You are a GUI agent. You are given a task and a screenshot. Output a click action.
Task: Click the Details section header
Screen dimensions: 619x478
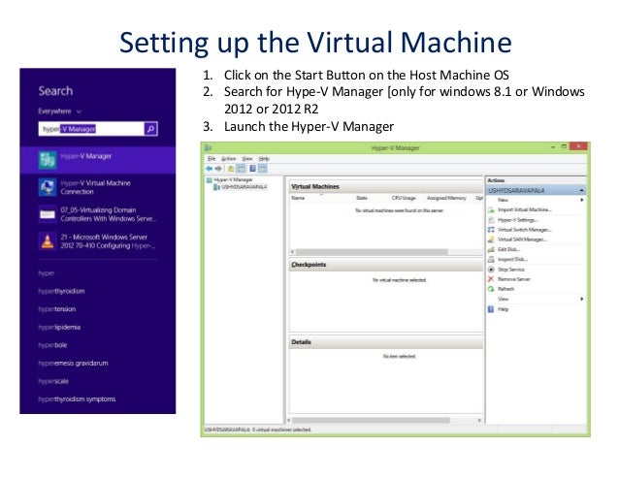click(386, 342)
